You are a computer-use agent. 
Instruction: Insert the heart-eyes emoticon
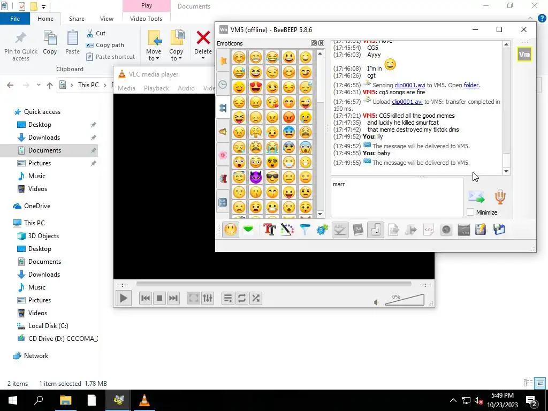coord(256,87)
